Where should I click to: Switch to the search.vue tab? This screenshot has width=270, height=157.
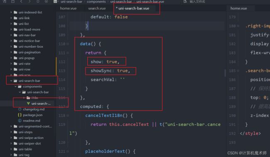pos(97,8)
